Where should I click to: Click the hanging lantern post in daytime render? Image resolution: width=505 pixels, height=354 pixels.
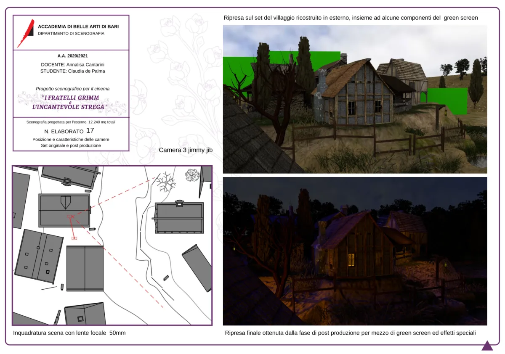(444, 113)
